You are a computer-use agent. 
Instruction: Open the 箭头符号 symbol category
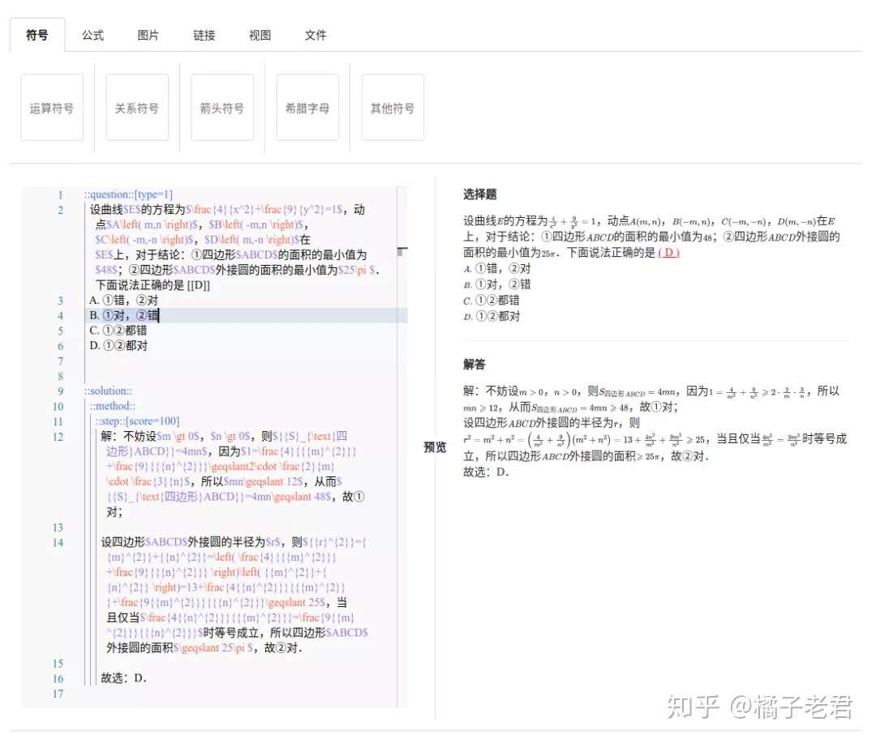(221, 106)
